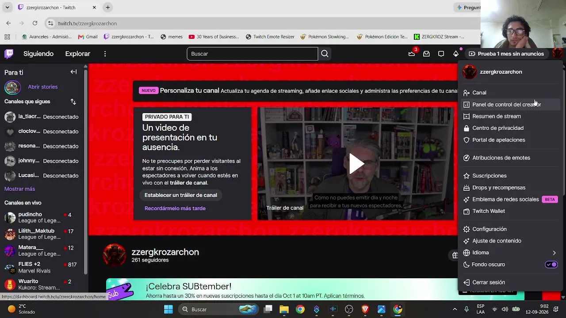Focus the Twitch Buscar search field
Image resolution: width=566 pixels, height=318 pixels.
tap(252, 54)
